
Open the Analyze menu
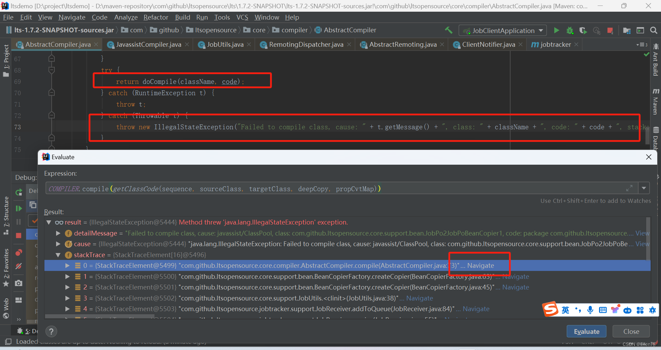[126, 17]
